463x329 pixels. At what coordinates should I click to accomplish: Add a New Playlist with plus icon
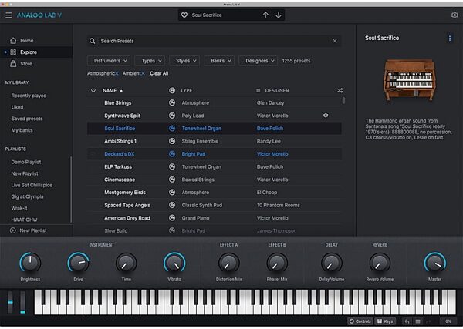click(x=12, y=230)
